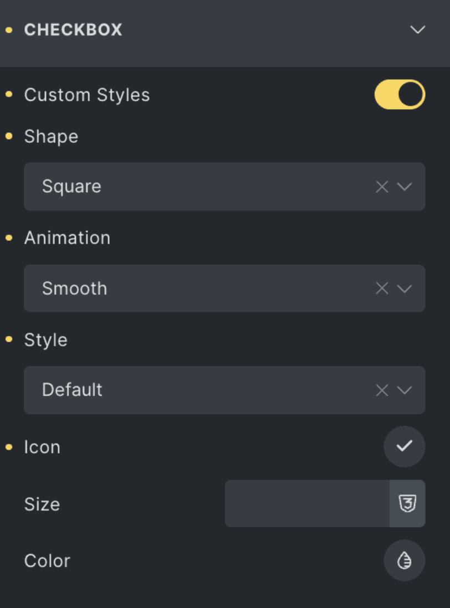Clear the Square shape selection
The image size is (450, 608).
tap(382, 187)
